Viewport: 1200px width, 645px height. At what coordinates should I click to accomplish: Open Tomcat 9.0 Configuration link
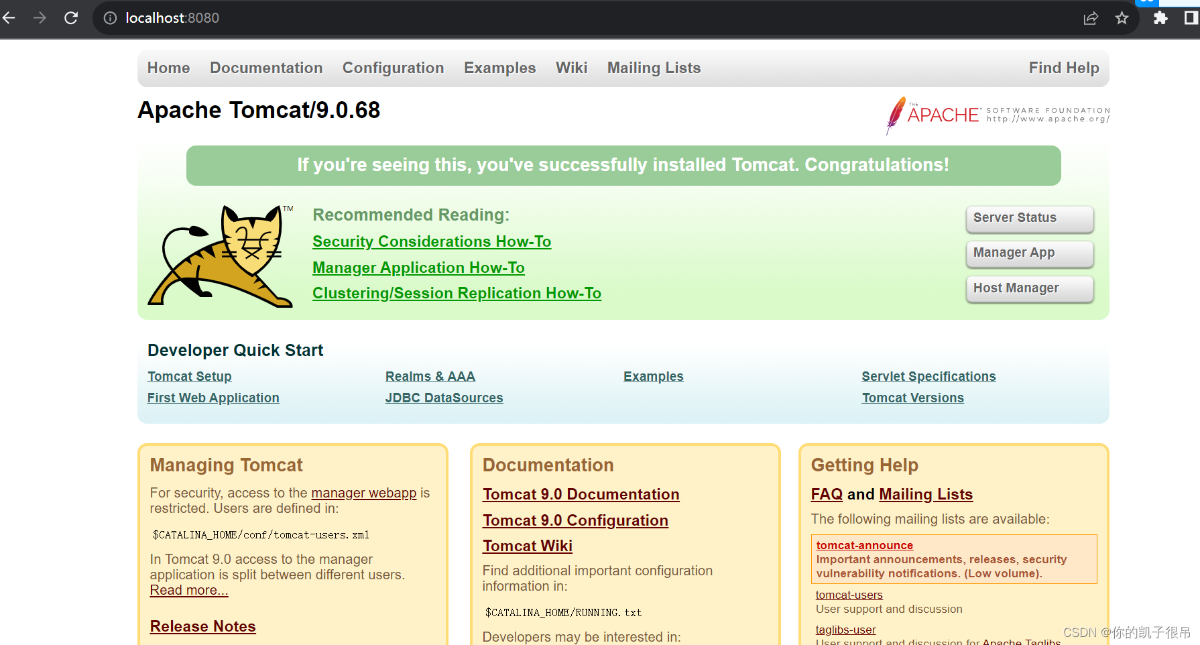575,520
